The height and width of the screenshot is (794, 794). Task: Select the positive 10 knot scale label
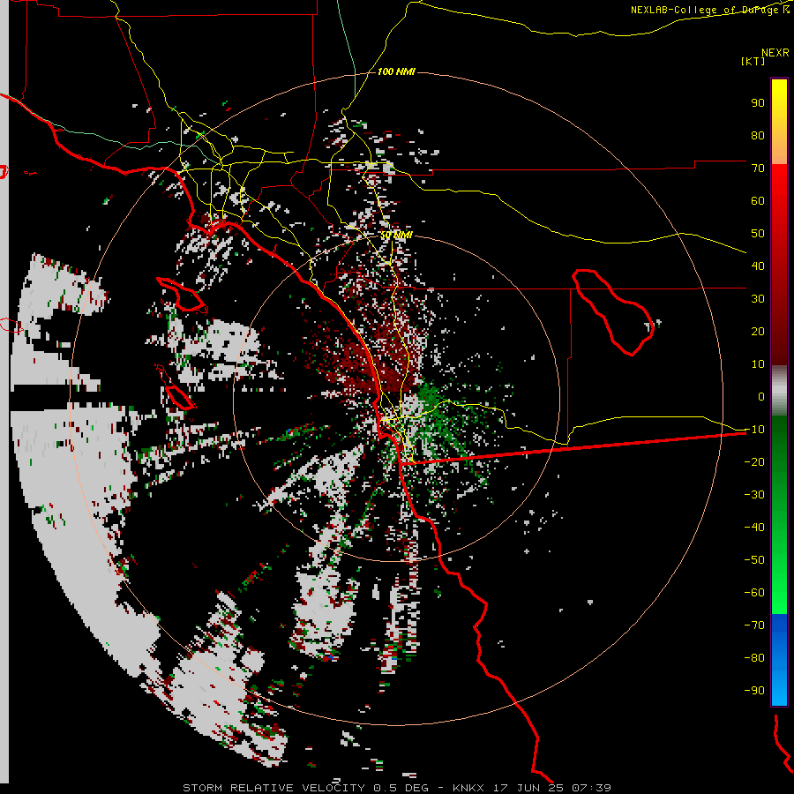[758, 364]
